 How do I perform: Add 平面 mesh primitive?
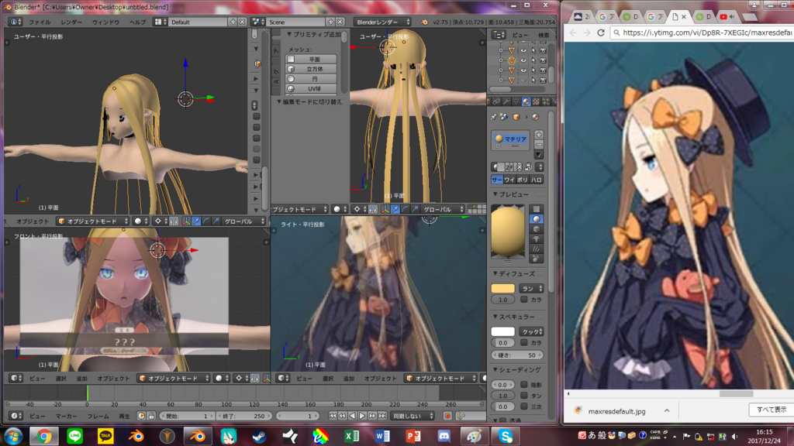click(x=312, y=59)
